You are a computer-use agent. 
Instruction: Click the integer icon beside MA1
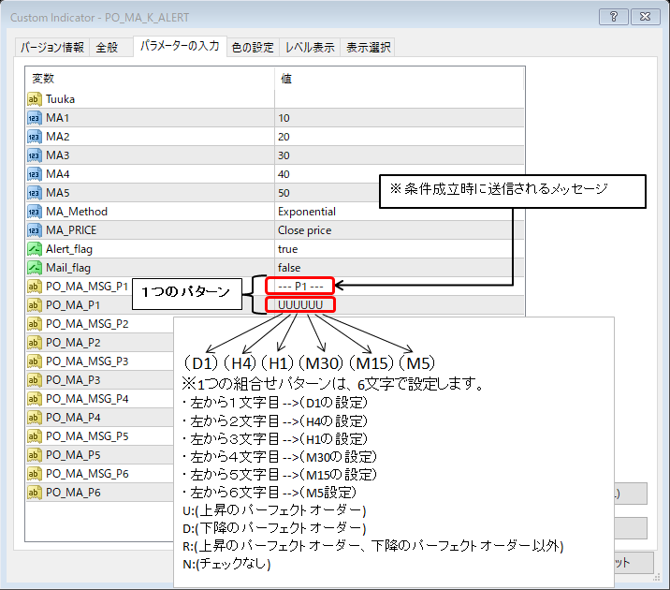click(35, 118)
